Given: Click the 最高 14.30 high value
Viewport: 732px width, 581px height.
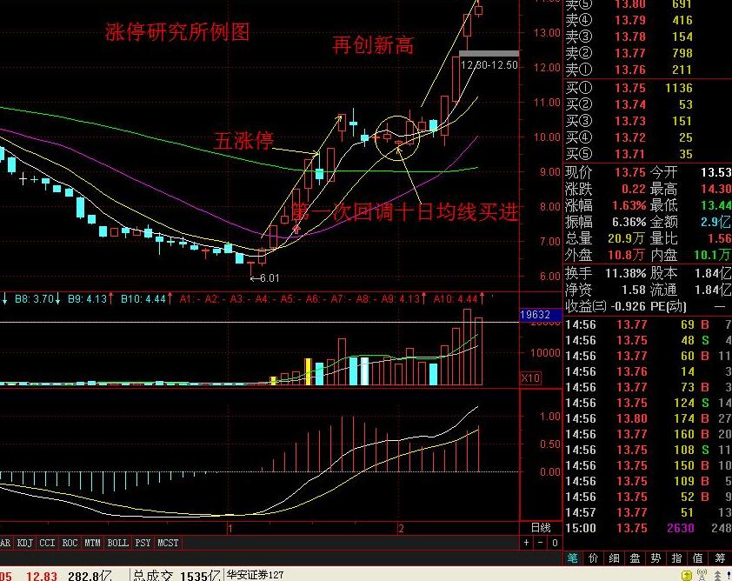Looking at the screenshot, I should 715,189.
